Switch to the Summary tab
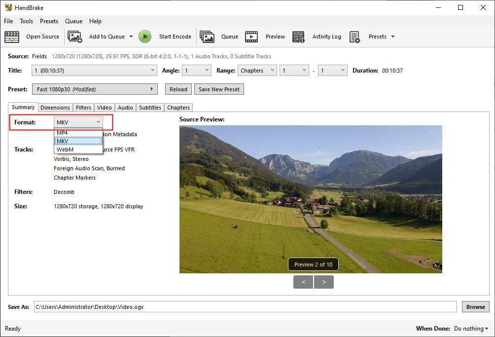The height and width of the screenshot is (337, 495). click(23, 107)
